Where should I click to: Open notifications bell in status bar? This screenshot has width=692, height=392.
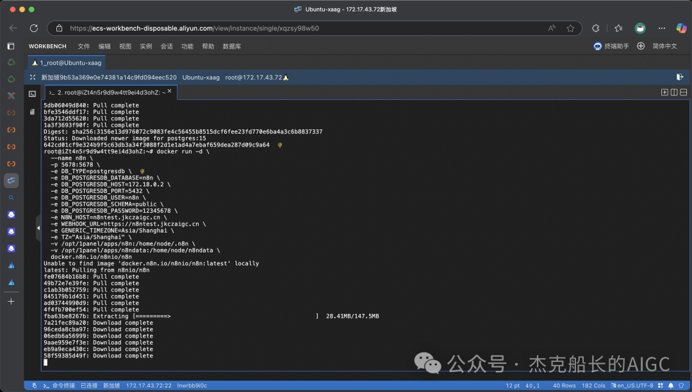(x=671, y=386)
